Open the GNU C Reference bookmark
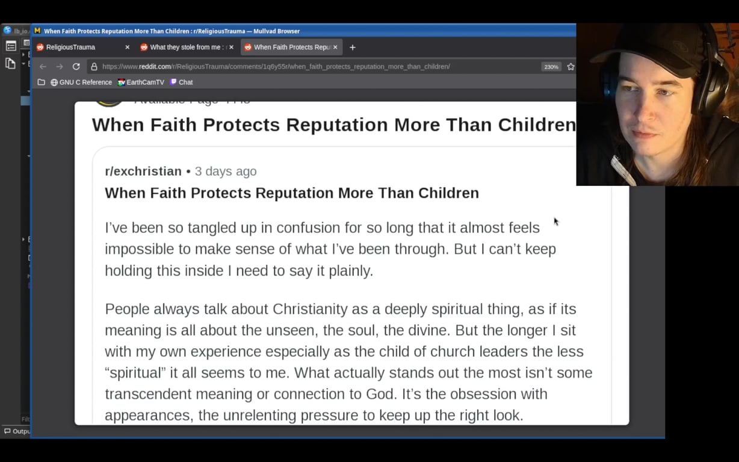The width and height of the screenshot is (739, 462). pos(81,82)
